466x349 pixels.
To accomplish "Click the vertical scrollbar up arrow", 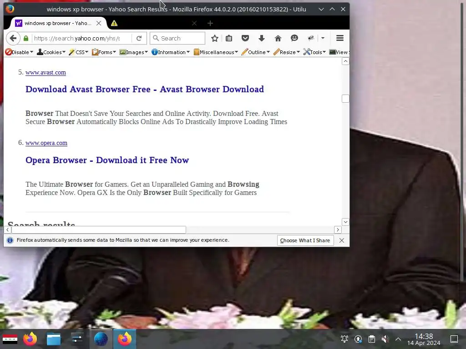I will (345, 61).
